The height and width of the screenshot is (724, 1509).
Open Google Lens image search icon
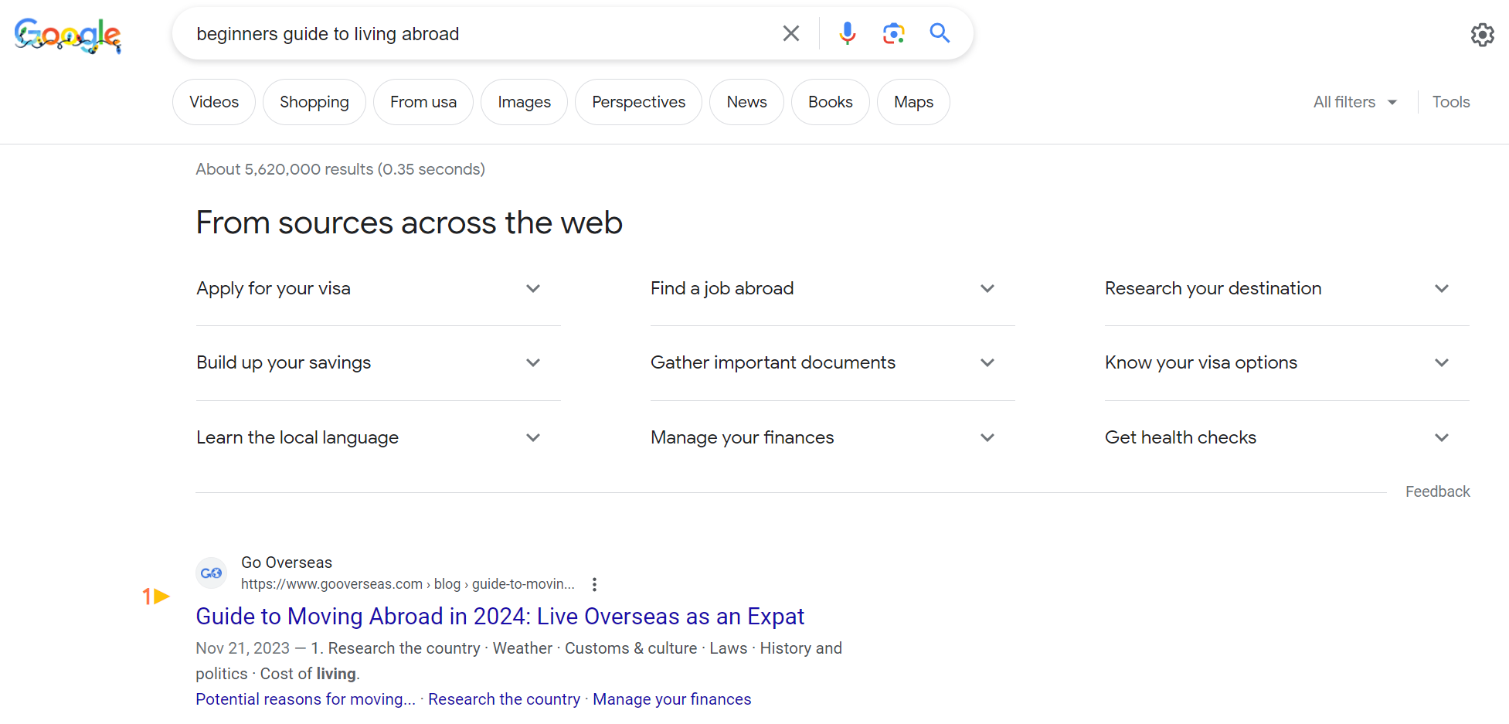click(x=893, y=33)
